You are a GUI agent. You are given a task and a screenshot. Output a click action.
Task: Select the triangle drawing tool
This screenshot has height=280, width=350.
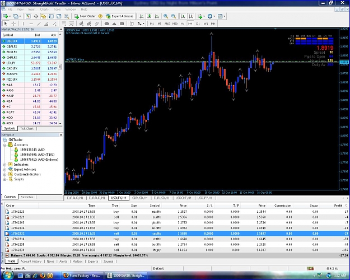point(114,24)
